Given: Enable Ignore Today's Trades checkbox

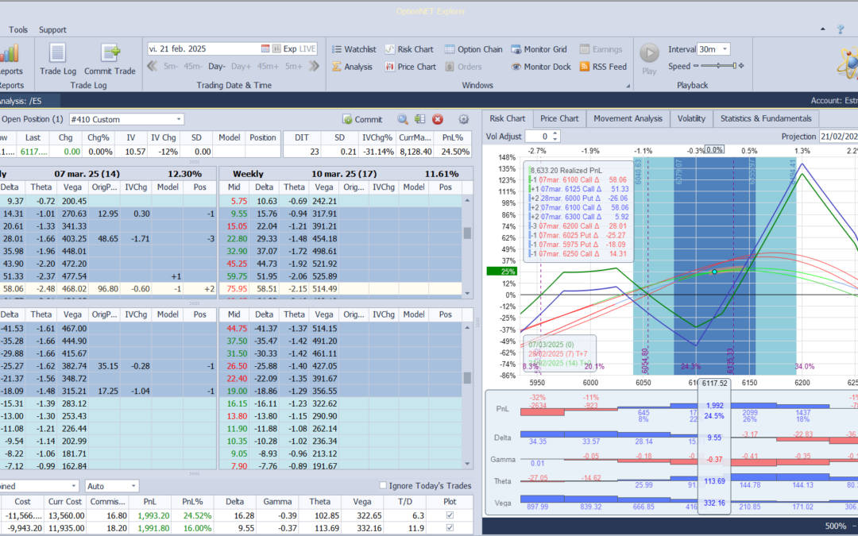Looking at the screenshot, I should tap(384, 486).
